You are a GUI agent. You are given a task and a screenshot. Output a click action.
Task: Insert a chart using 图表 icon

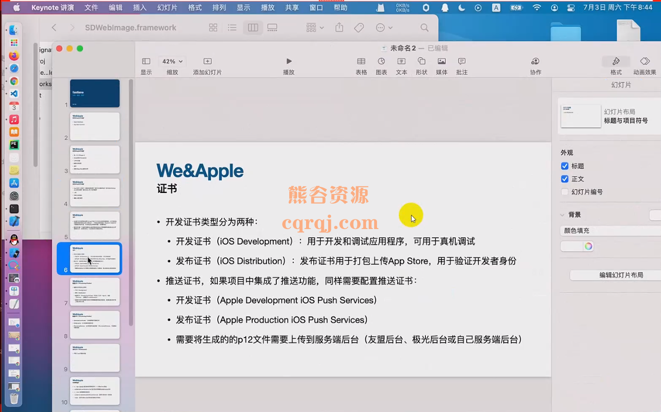point(381,66)
